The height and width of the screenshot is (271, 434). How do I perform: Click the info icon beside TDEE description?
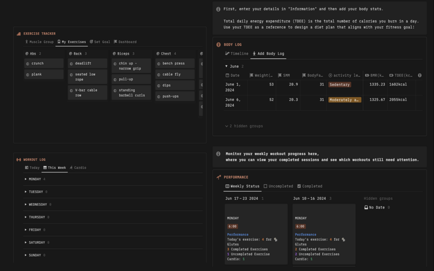coord(218,9)
